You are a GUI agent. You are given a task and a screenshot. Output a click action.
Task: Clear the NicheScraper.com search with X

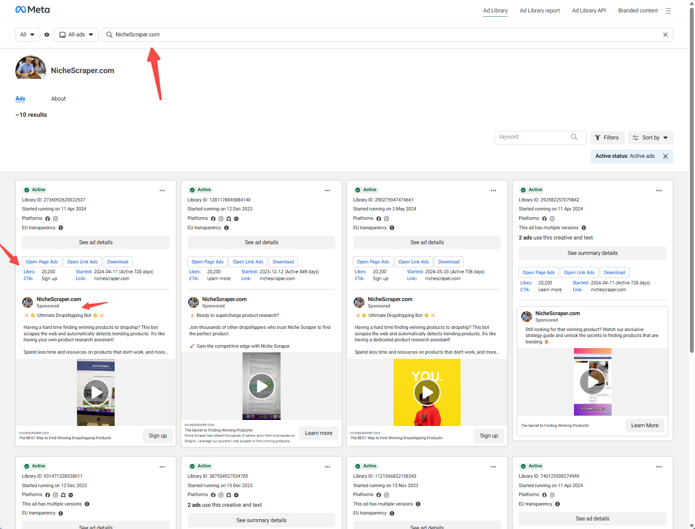(x=665, y=35)
